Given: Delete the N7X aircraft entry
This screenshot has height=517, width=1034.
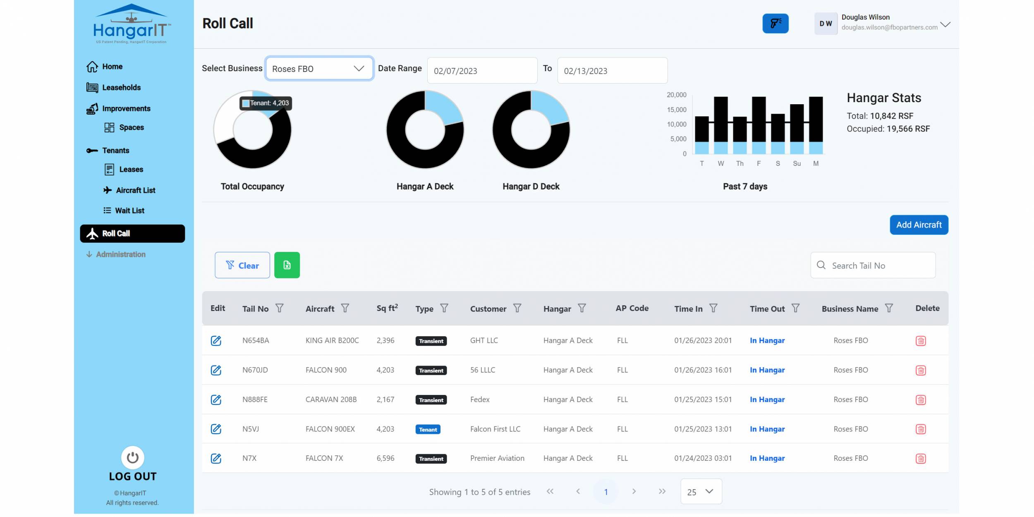Looking at the screenshot, I should [x=921, y=459].
